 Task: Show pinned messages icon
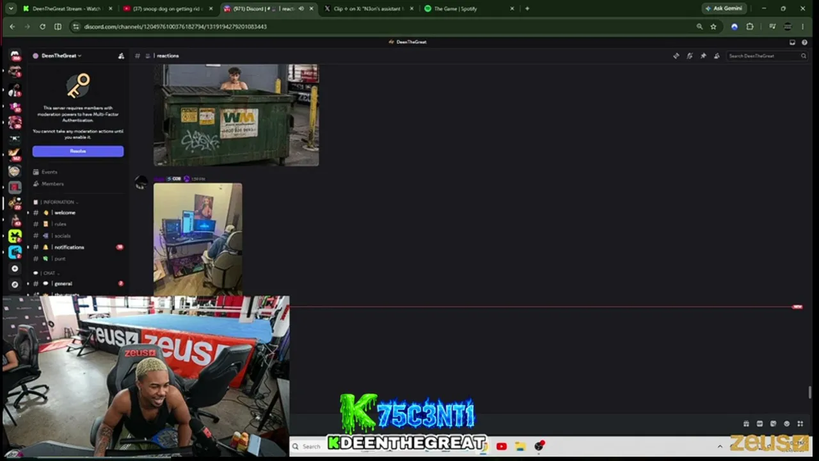click(x=703, y=56)
